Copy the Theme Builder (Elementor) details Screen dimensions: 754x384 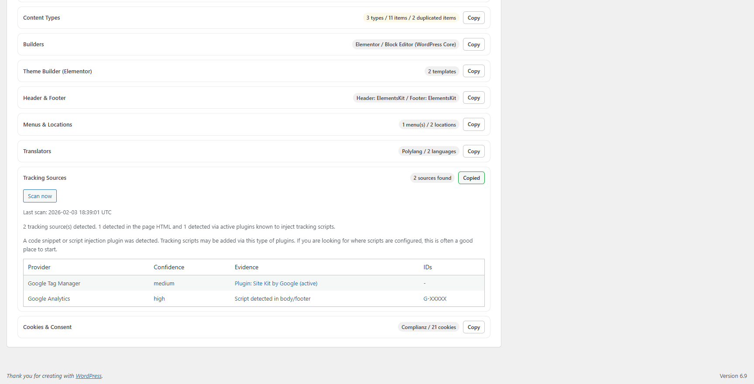click(x=473, y=71)
